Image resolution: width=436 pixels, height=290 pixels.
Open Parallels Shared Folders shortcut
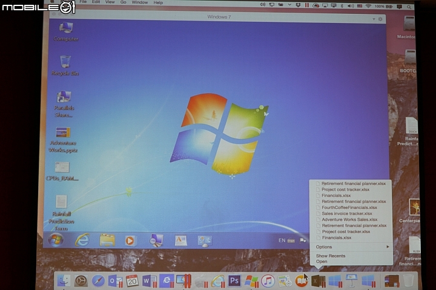(64, 104)
